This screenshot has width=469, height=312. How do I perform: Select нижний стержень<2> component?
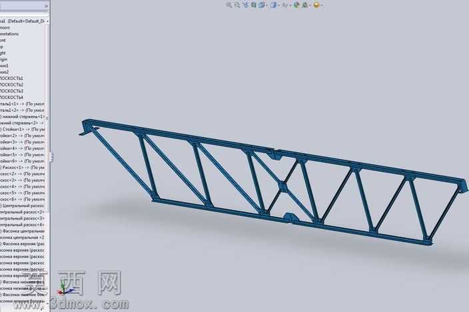coord(22,123)
